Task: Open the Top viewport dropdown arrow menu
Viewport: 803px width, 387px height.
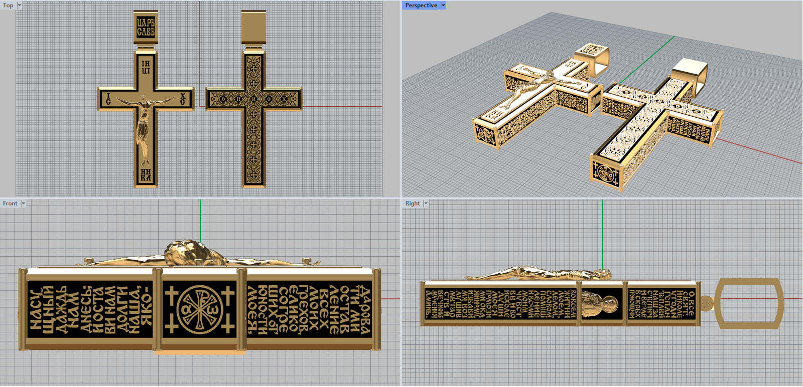Action: click(x=20, y=6)
